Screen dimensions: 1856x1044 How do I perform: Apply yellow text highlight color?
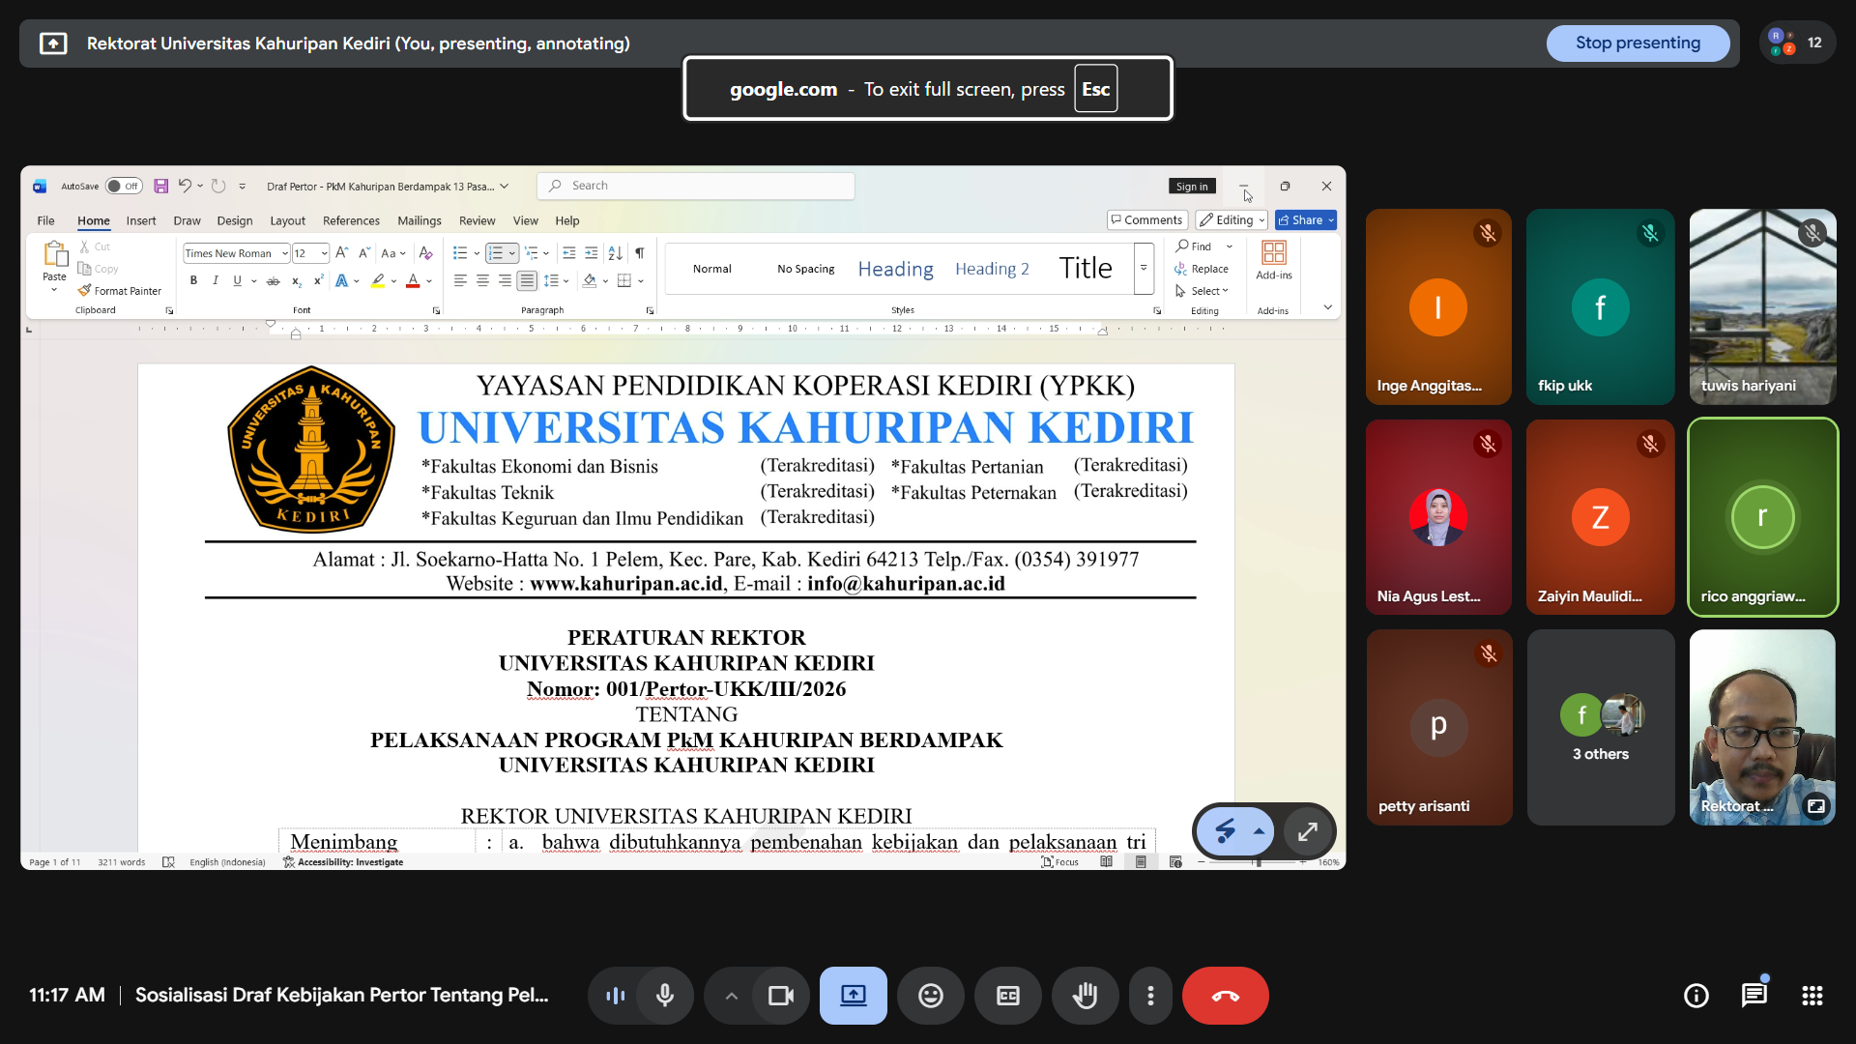[x=378, y=281]
